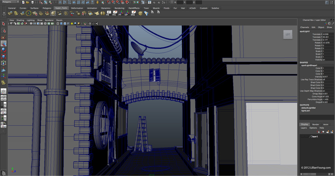Open the Layers menu
Screen dimensions: 335x176
[x=303, y=128]
